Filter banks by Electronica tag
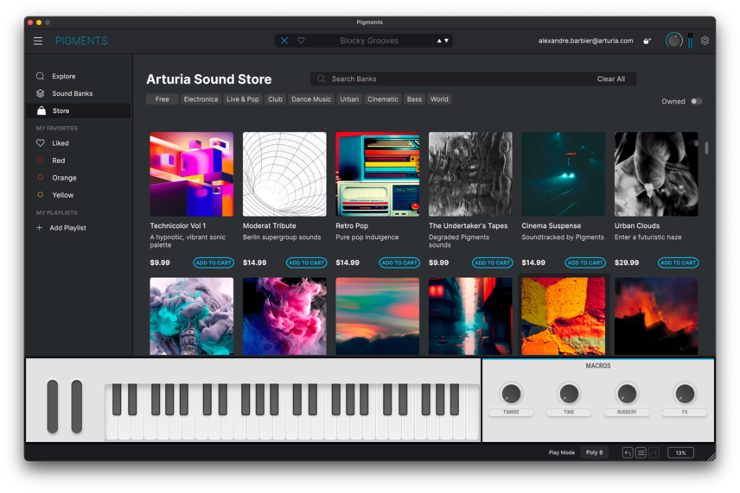 pos(201,99)
